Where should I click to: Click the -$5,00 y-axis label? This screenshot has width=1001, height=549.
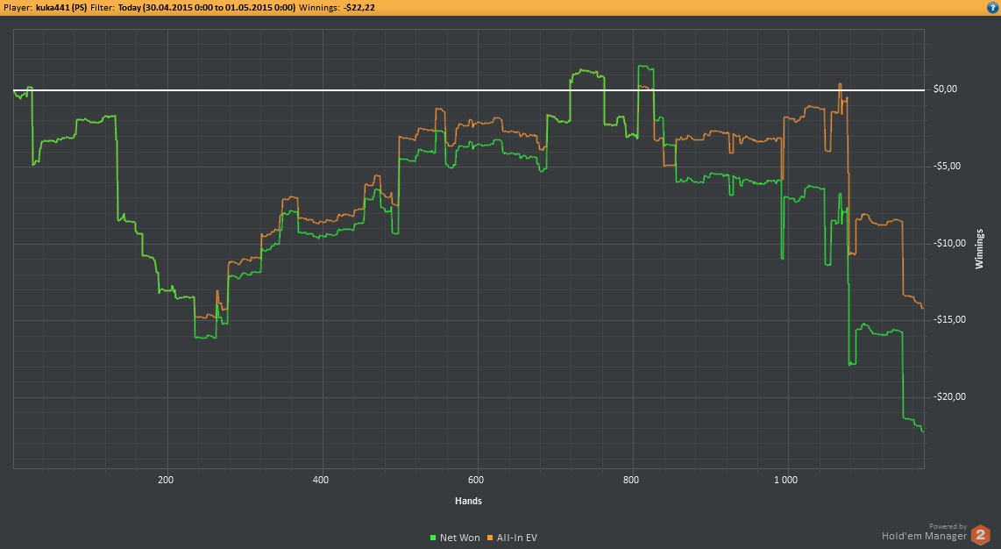click(x=946, y=167)
